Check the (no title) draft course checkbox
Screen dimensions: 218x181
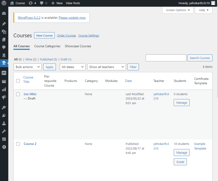click(x=18, y=94)
